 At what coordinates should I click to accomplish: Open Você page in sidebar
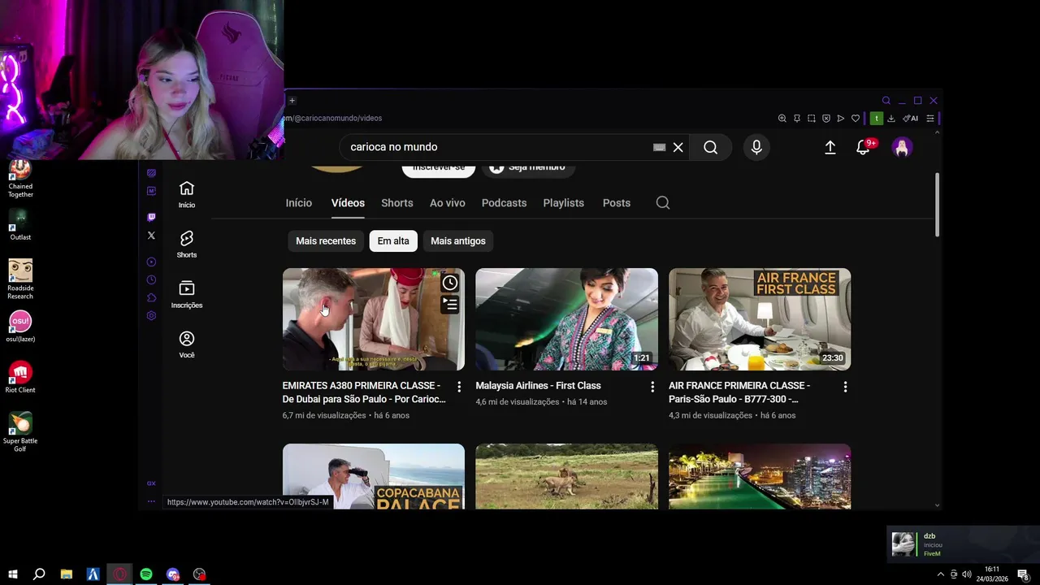tap(187, 344)
